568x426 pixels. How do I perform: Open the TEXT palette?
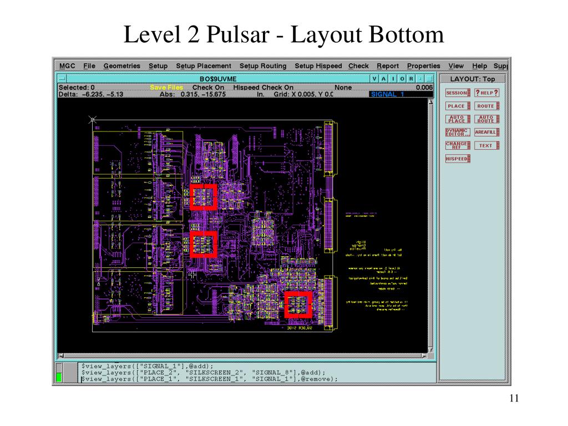click(x=487, y=145)
